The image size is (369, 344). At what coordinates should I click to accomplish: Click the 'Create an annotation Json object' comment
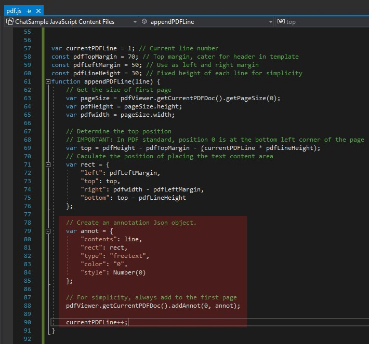click(131, 223)
